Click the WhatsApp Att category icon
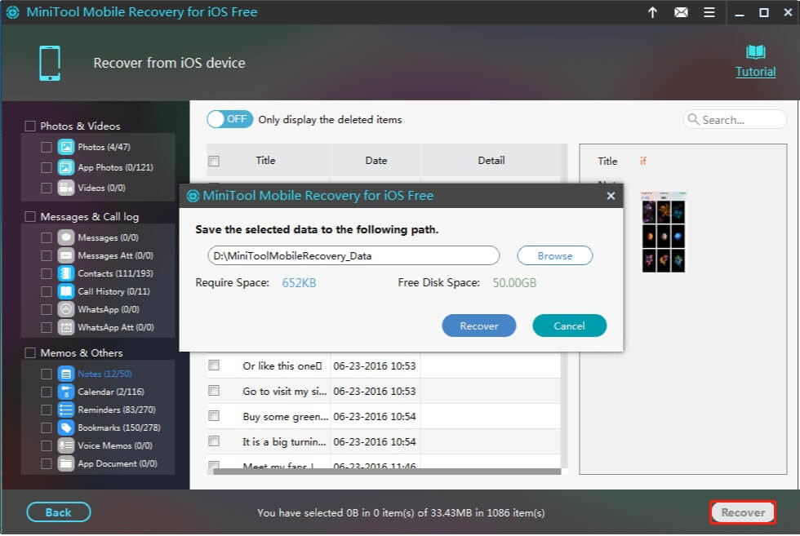The image size is (800, 536). [66, 327]
